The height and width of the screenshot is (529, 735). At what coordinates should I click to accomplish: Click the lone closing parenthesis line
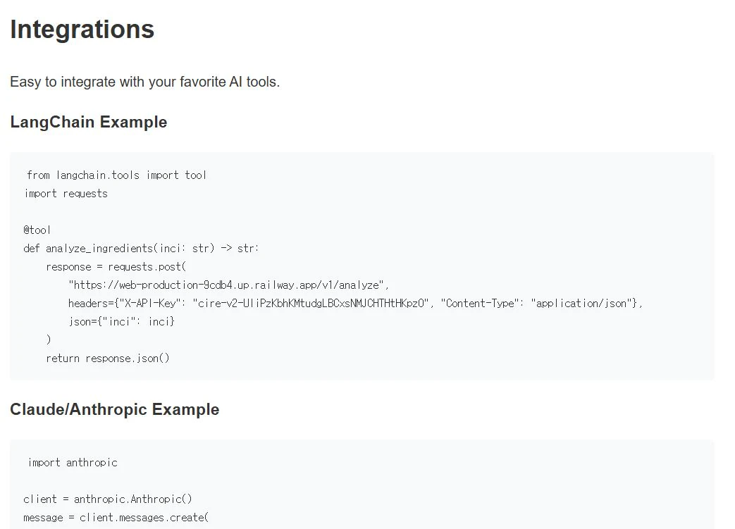[x=49, y=340]
